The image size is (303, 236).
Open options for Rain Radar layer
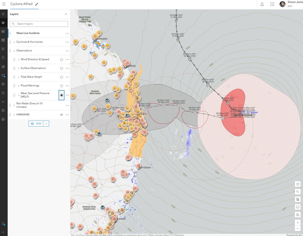pyautogui.click(x=67, y=105)
